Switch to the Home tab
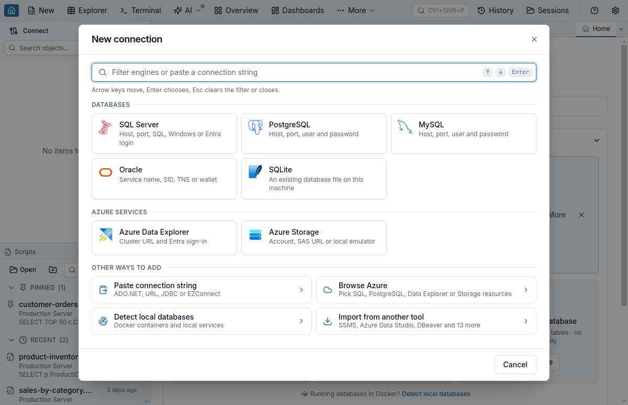 (596, 29)
